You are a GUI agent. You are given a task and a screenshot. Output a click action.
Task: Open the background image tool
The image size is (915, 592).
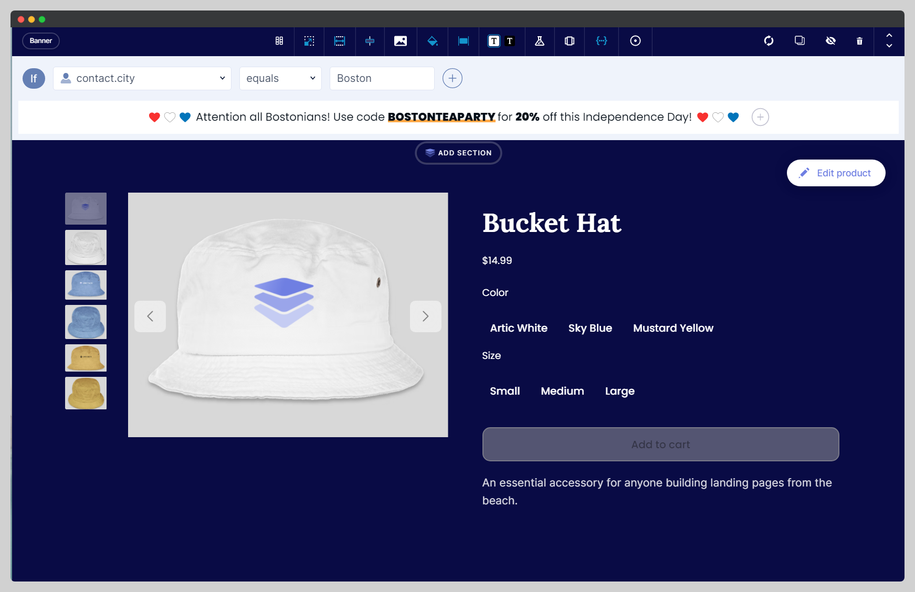pos(401,41)
